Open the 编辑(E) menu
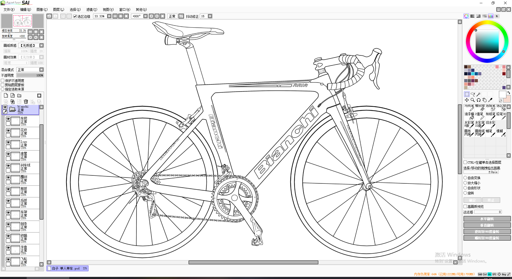Image resolution: width=512 pixels, height=279 pixels. tap(26, 10)
